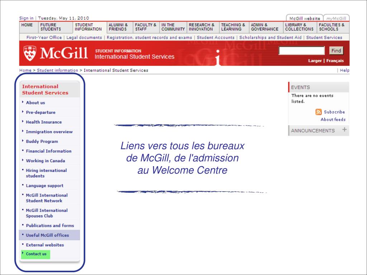This screenshot has height=275, width=367.
Task: Open the Contact us sidebar link
Action: click(36, 254)
